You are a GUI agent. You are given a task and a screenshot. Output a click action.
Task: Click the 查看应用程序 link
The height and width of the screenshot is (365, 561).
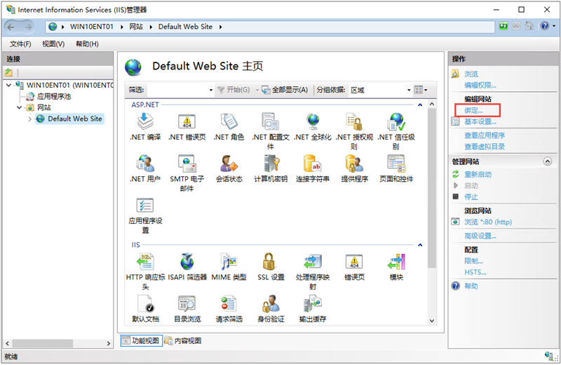pos(485,135)
